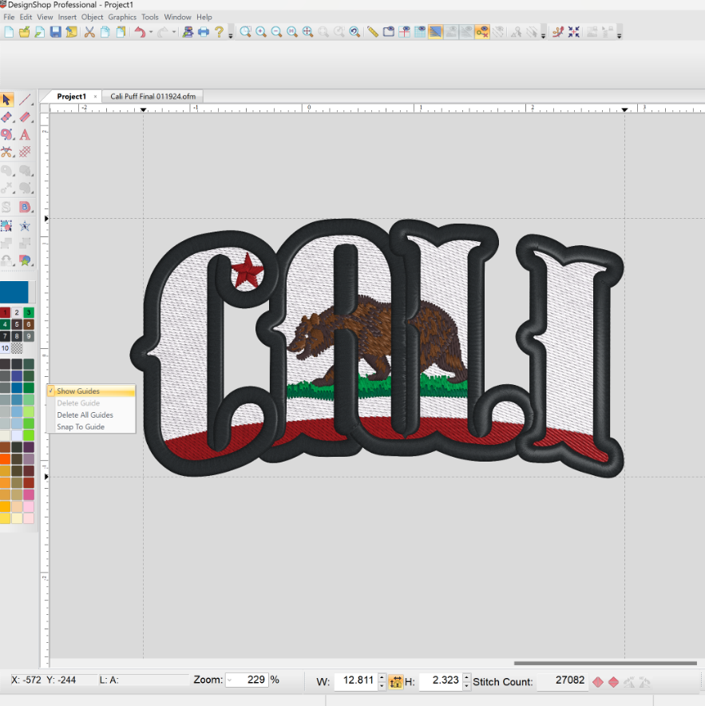Select the ruler Measure tool
Screen dimensions: 705x706
[x=373, y=32]
